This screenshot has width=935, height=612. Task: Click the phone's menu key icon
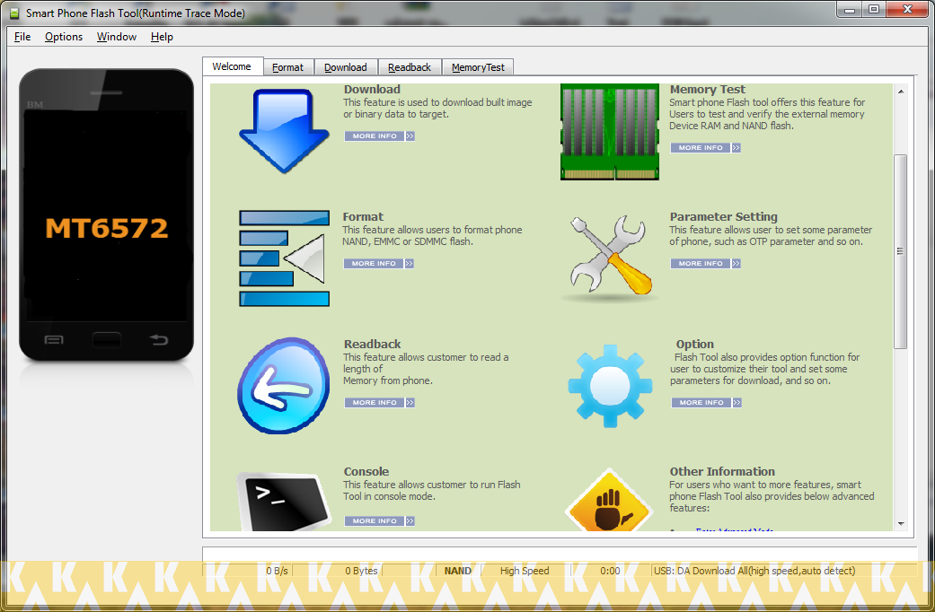(54, 340)
